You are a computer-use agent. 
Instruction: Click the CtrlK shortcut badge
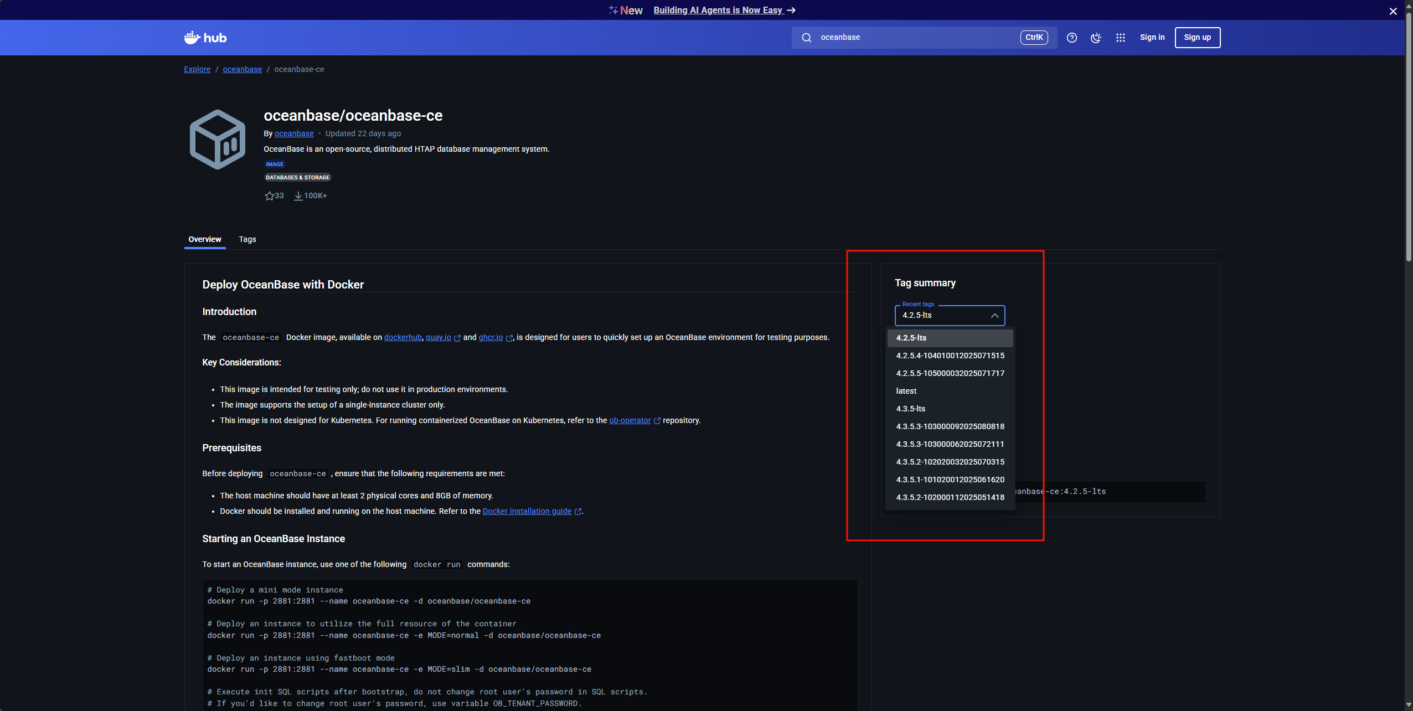click(1034, 37)
